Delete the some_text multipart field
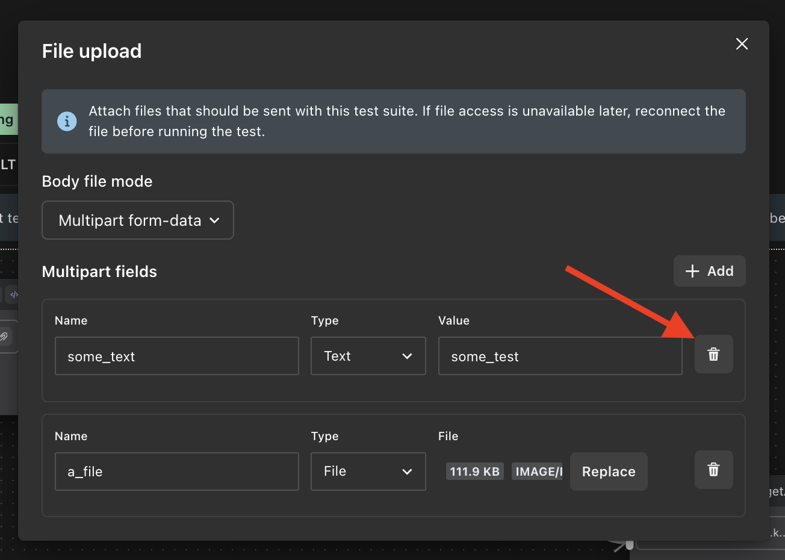This screenshot has height=560, width=785. tap(713, 354)
